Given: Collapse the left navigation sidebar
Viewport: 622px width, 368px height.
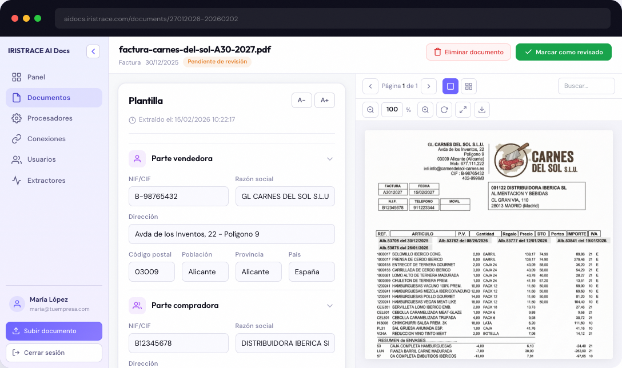Looking at the screenshot, I should [93, 51].
